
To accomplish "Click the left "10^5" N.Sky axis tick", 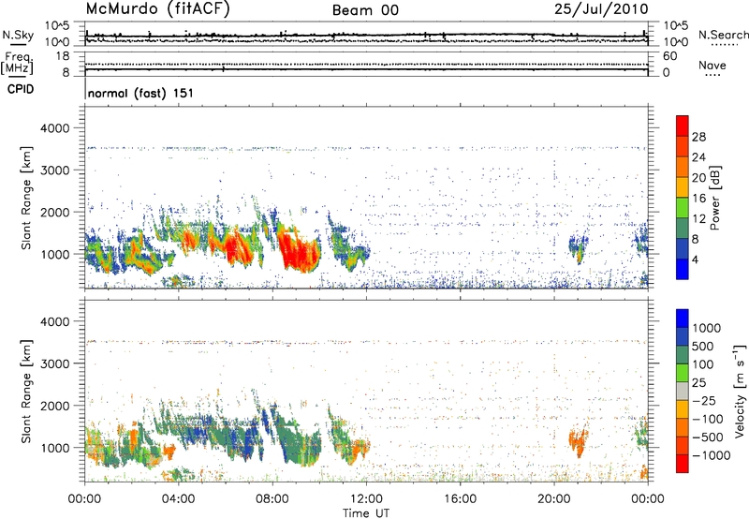I will (x=57, y=26).
